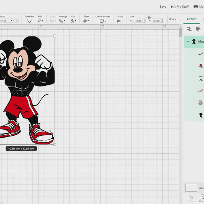This screenshot has height=204, width=204.
Task: Expand Create Sticker dropdown arrow
Action: 106,21
